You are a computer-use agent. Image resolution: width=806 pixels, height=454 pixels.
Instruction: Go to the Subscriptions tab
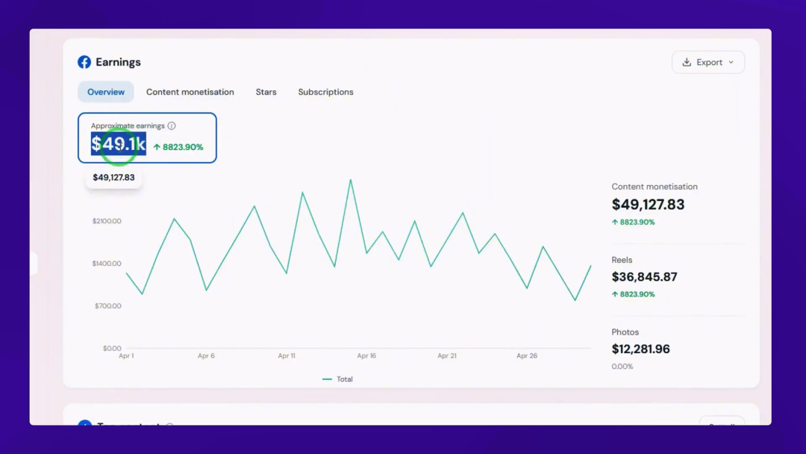click(x=326, y=92)
